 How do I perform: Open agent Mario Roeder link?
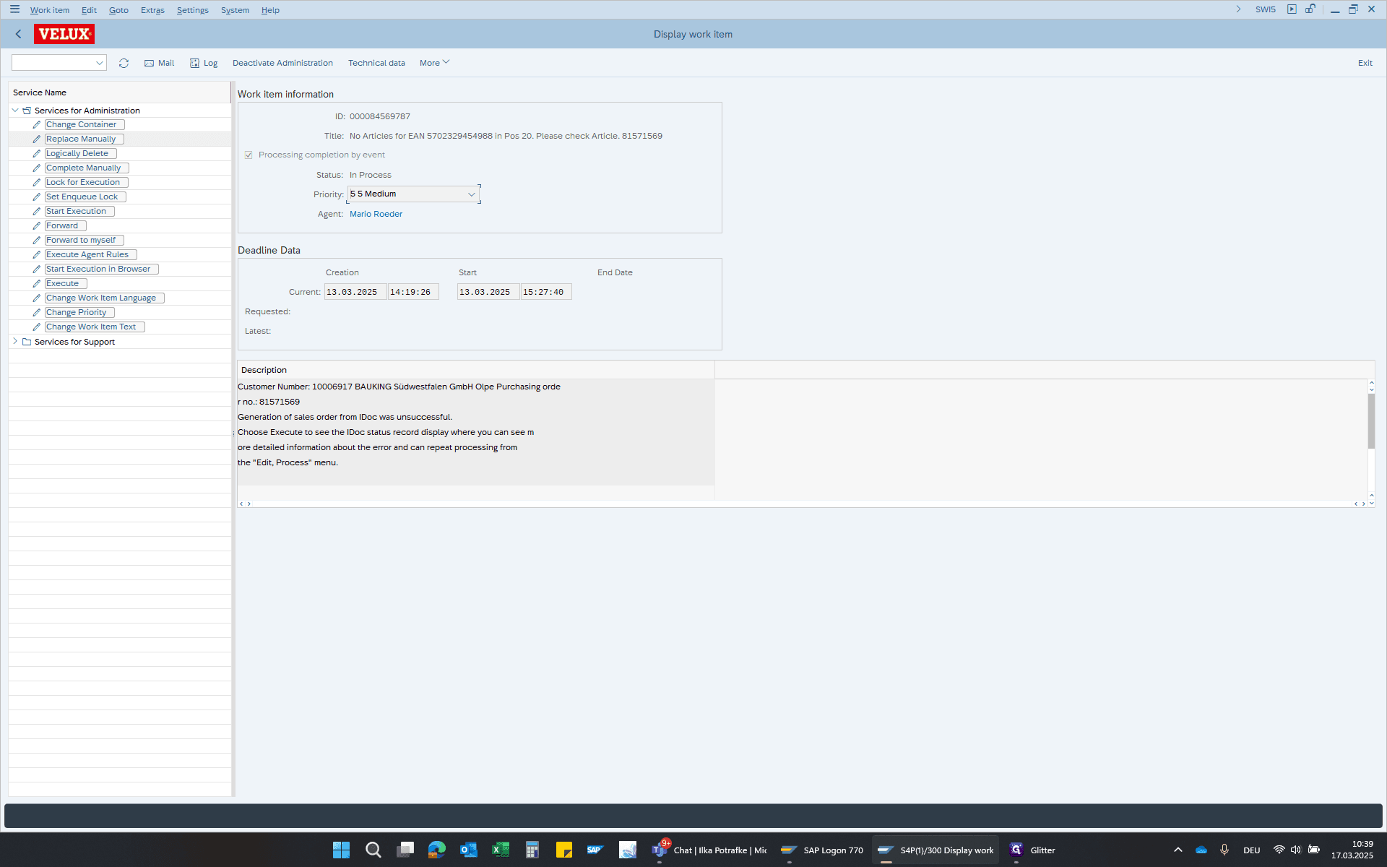point(376,214)
